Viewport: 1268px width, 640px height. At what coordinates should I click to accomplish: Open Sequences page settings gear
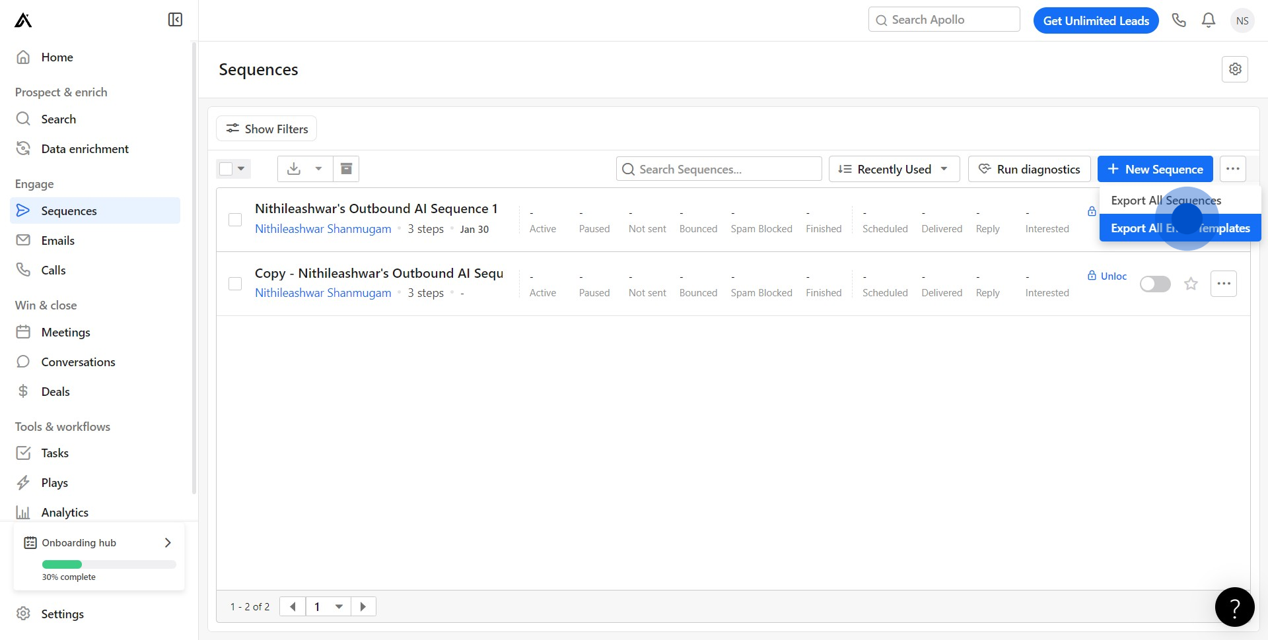click(1234, 69)
